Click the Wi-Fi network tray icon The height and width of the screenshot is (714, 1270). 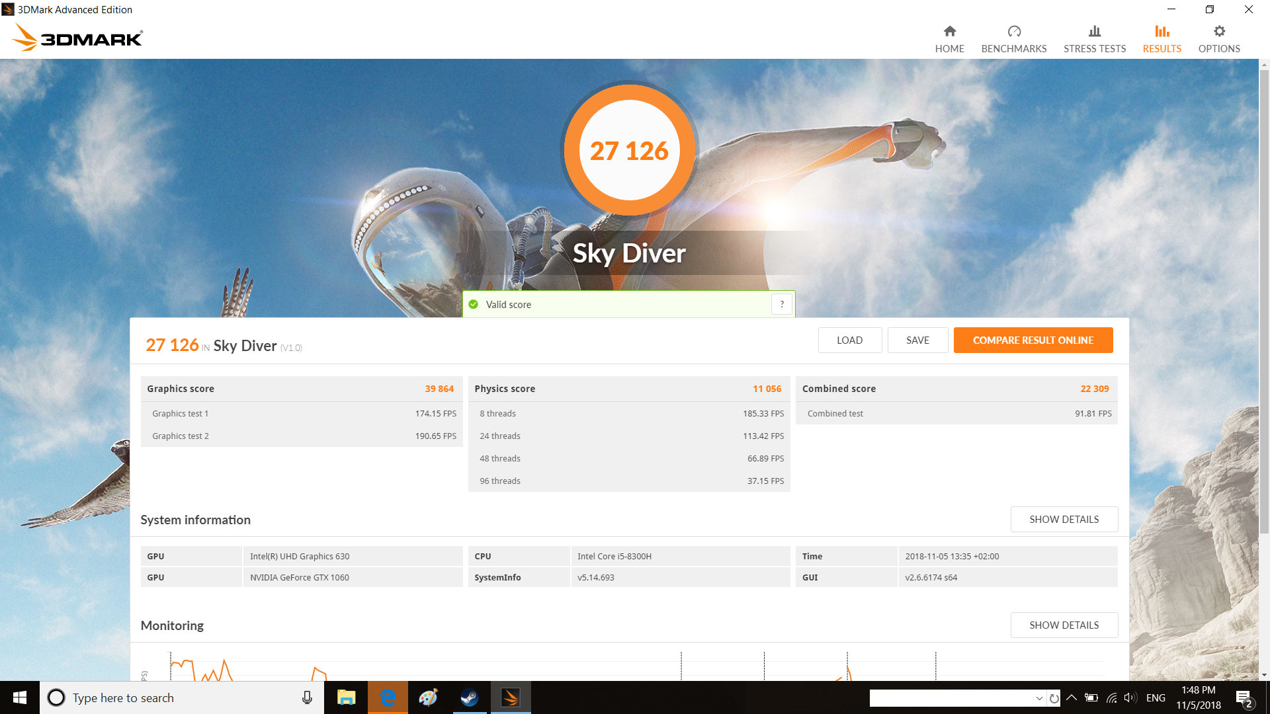1112,697
